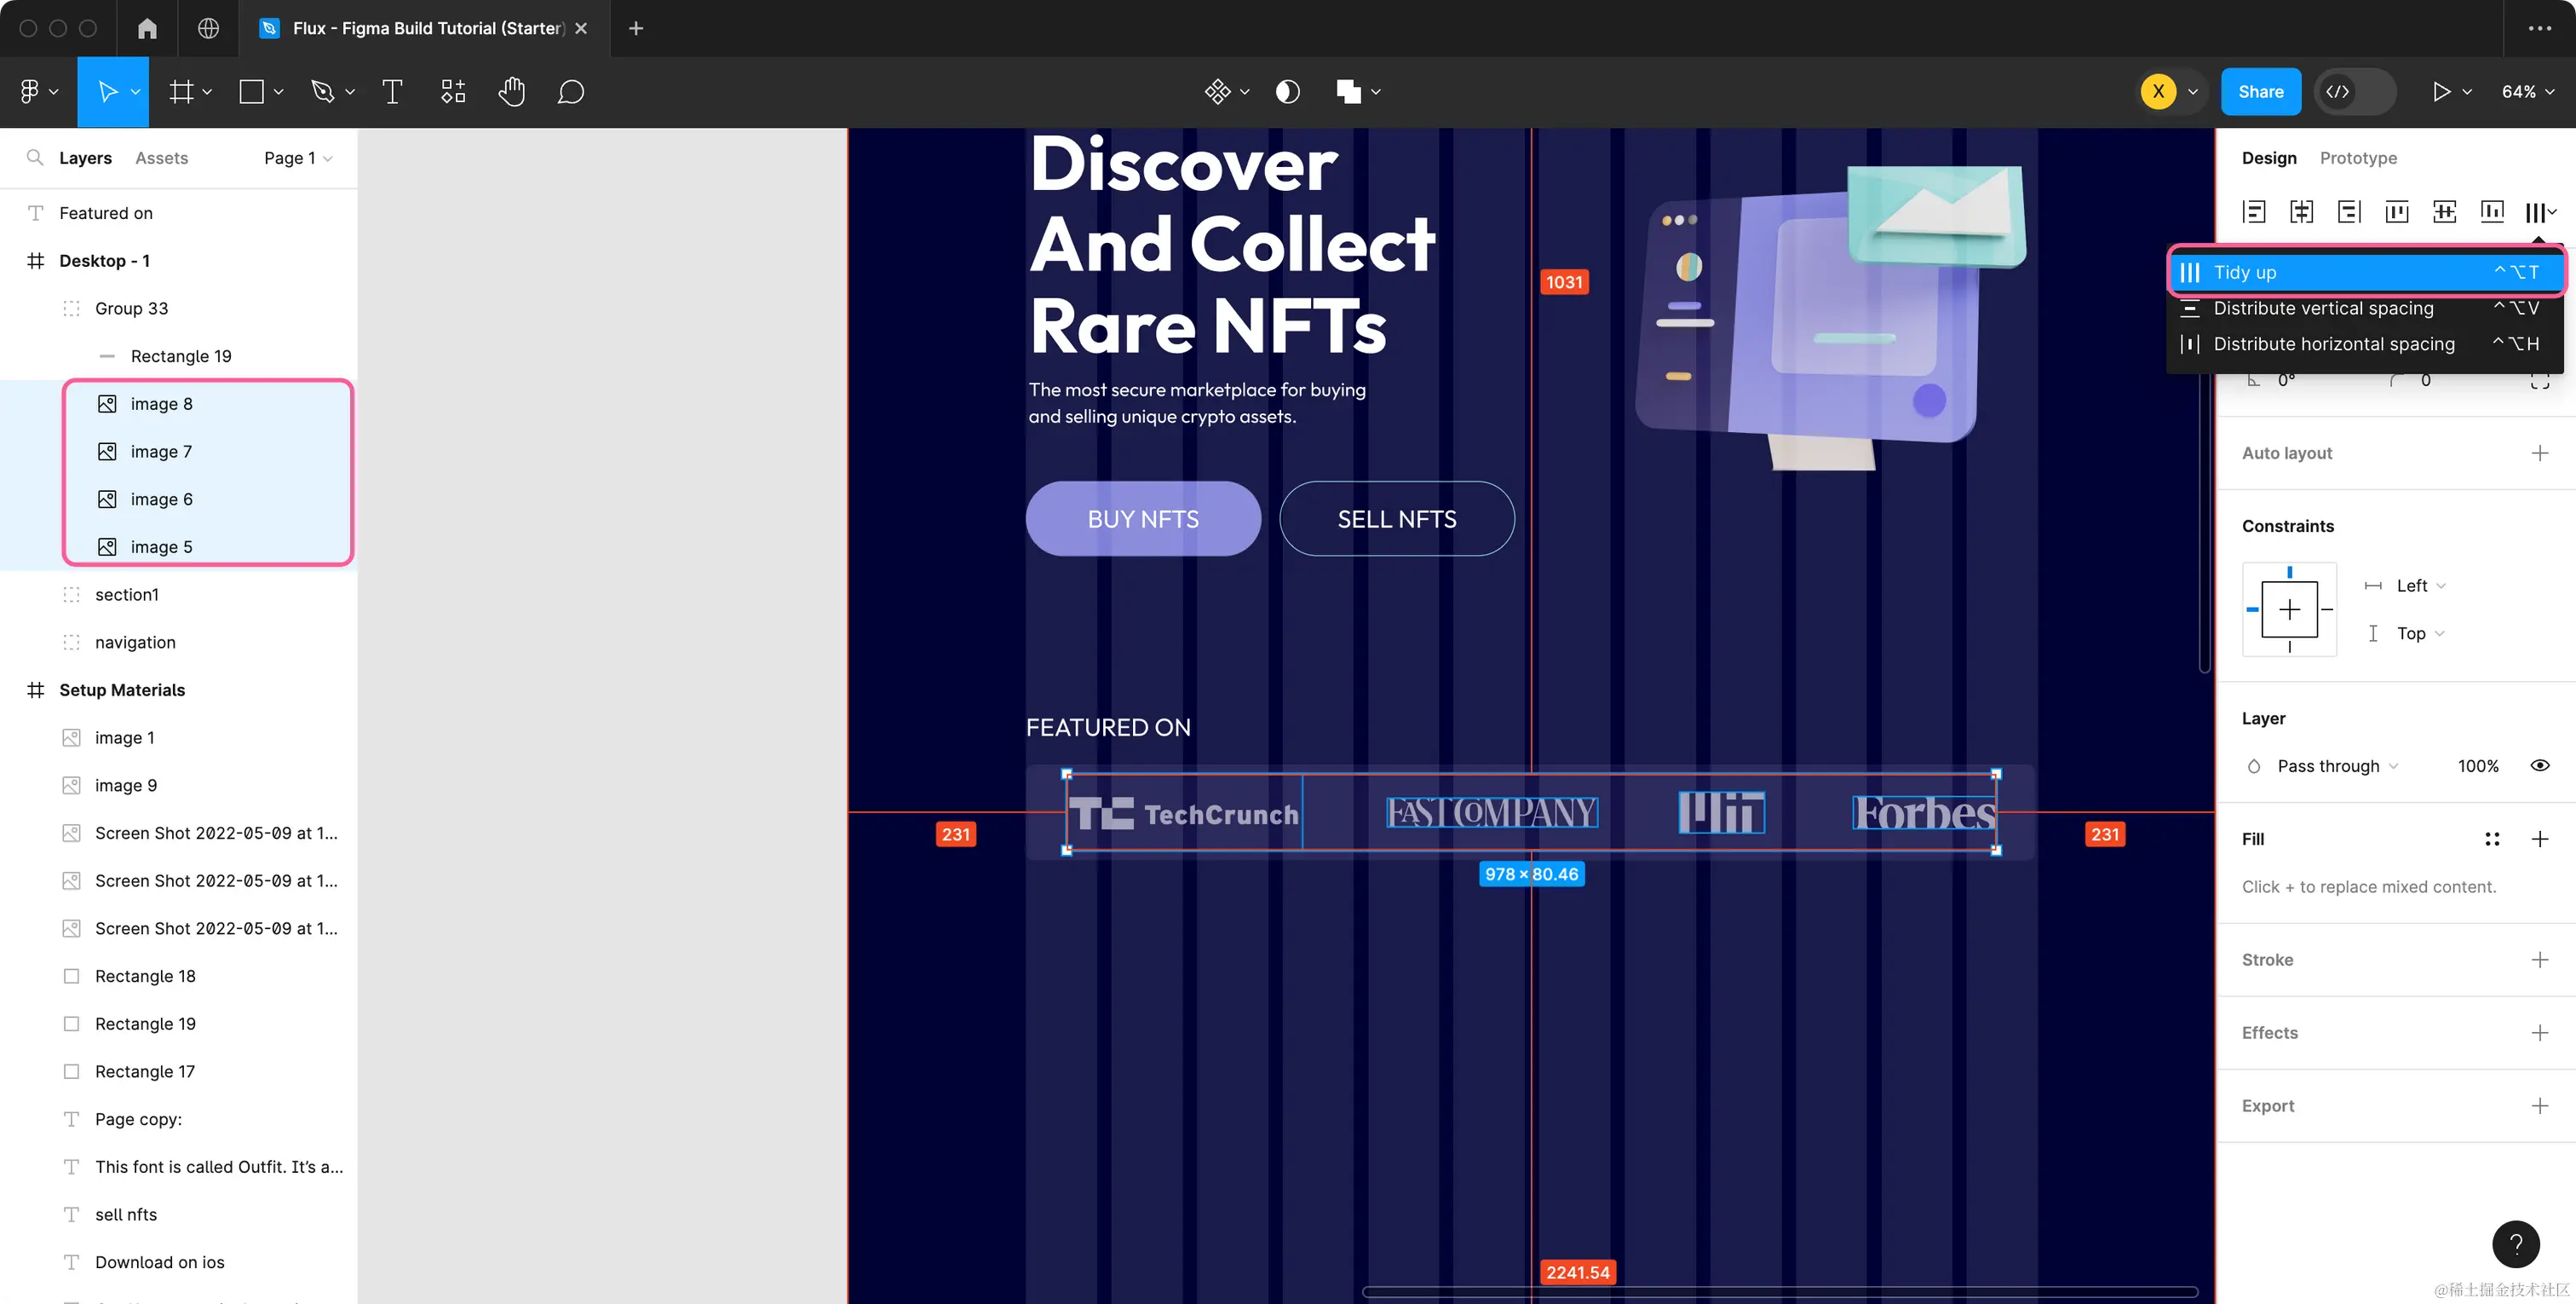Select the image 6 layer

coord(161,499)
